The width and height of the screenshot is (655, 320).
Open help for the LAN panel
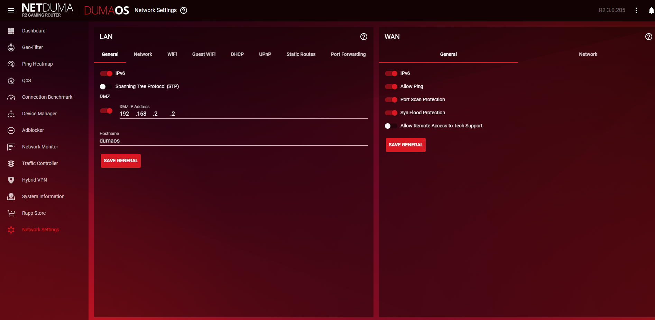363,37
